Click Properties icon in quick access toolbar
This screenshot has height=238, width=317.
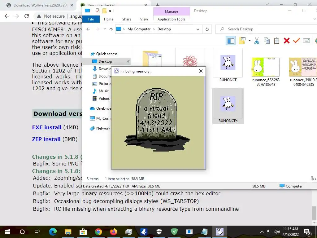[98, 11]
